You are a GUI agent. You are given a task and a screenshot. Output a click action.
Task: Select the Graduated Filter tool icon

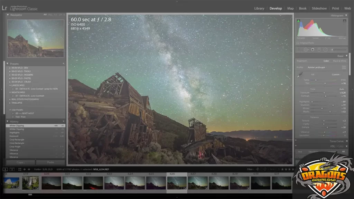click(x=319, y=50)
